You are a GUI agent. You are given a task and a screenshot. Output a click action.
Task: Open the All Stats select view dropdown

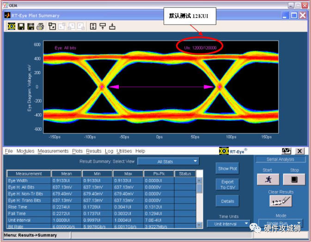pos(168,161)
